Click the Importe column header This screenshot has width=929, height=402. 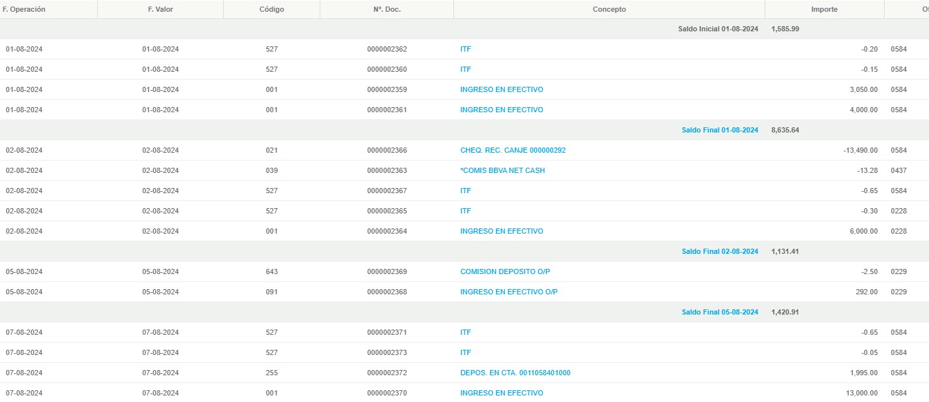pyautogui.click(x=824, y=9)
